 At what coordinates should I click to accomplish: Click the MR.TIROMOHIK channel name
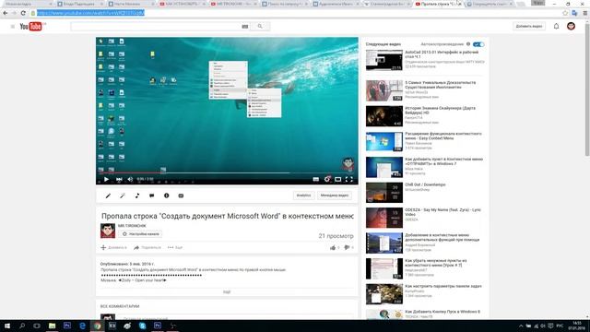coord(132,226)
